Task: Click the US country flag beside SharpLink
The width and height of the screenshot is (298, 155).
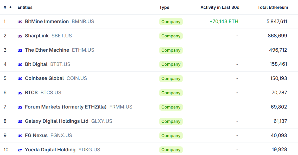Action: pos(20,36)
